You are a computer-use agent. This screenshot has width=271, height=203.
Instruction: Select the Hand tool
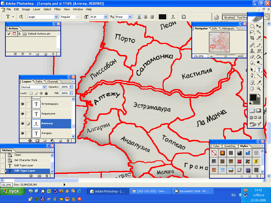point(252,89)
